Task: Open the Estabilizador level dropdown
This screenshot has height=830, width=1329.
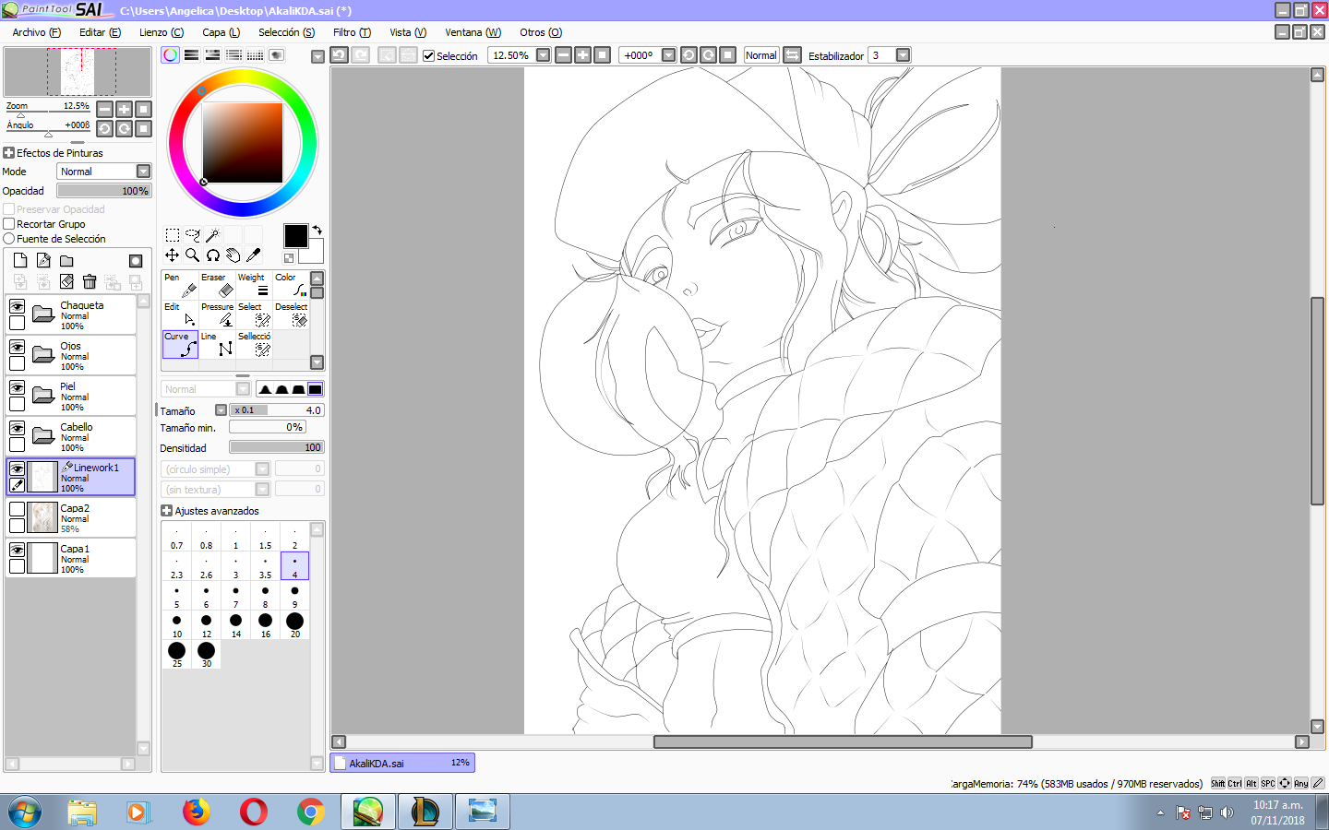Action: (903, 55)
